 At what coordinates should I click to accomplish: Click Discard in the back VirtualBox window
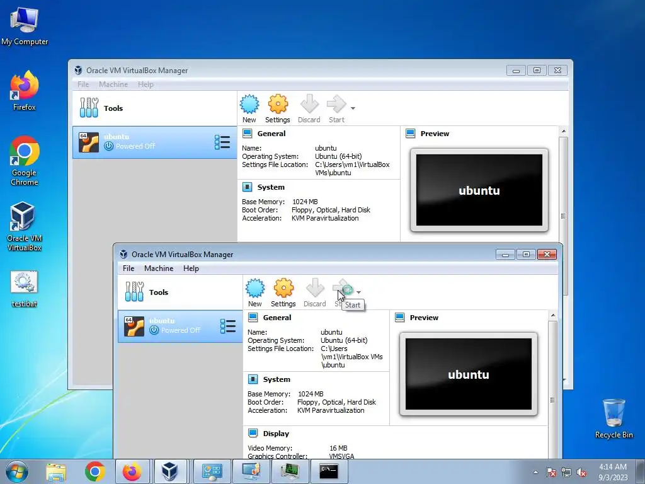(x=309, y=108)
